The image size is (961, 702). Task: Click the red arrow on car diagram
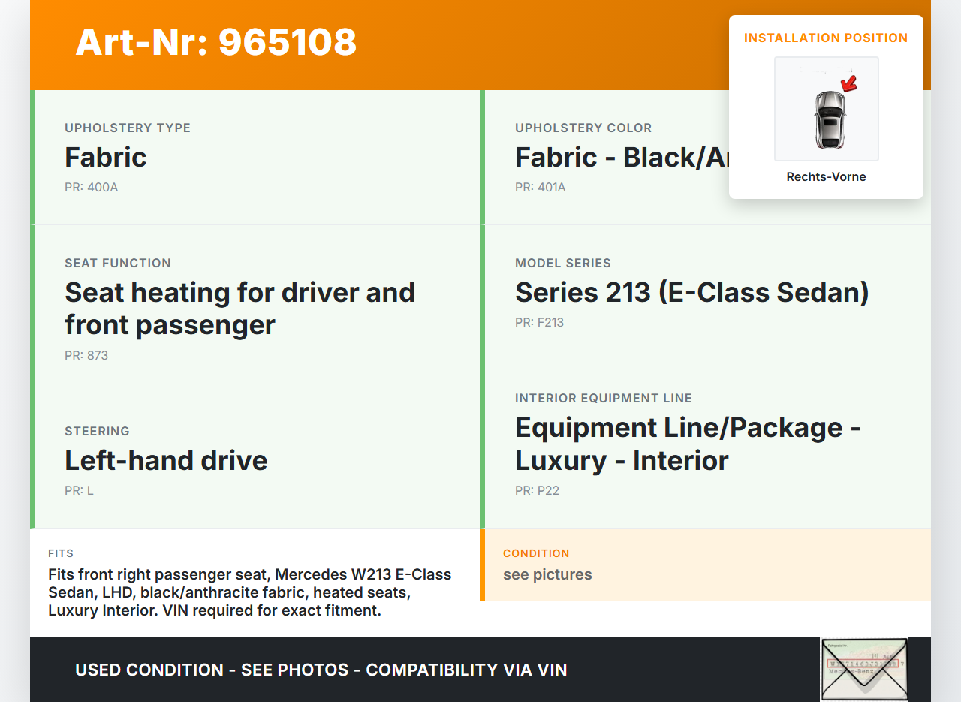(849, 83)
